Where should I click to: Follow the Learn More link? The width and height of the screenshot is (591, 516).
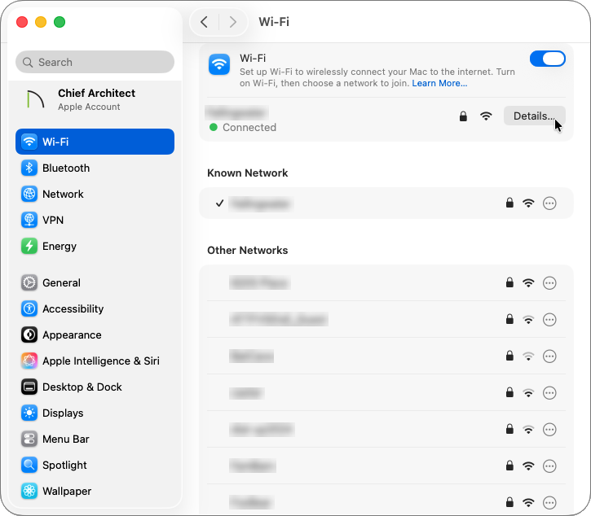439,83
